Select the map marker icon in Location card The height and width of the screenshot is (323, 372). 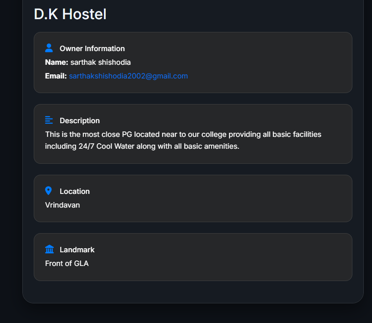coord(49,190)
